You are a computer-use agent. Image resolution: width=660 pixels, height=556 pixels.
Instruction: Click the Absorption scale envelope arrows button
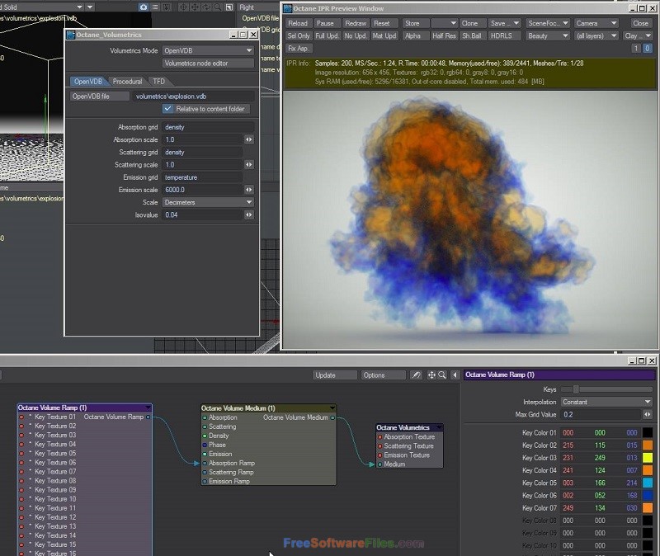coord(249,139)
